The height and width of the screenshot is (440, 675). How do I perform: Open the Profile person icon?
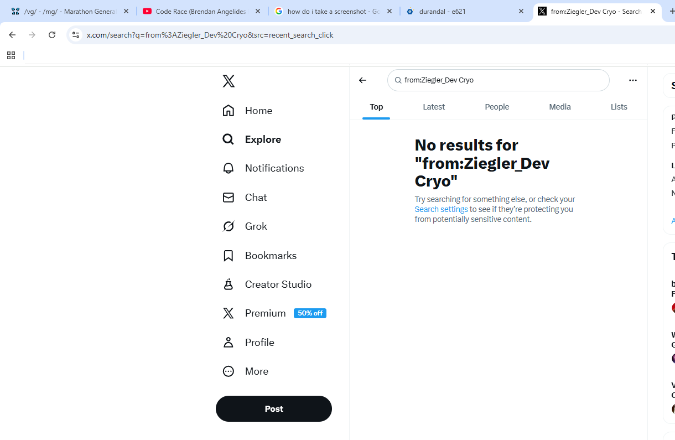click(229, 343)
